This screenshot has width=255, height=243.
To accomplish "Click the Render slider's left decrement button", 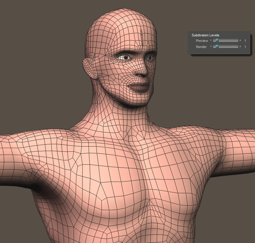I will (x=211, y=47).
